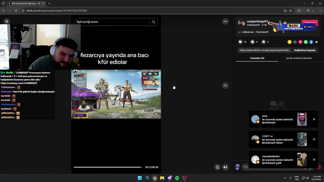Image resolution: width=324 pixels, height=182 pixels.
Task: Switch to 'İçerik üreticisi videoları' tab
Action: click(x=299, y=58)
